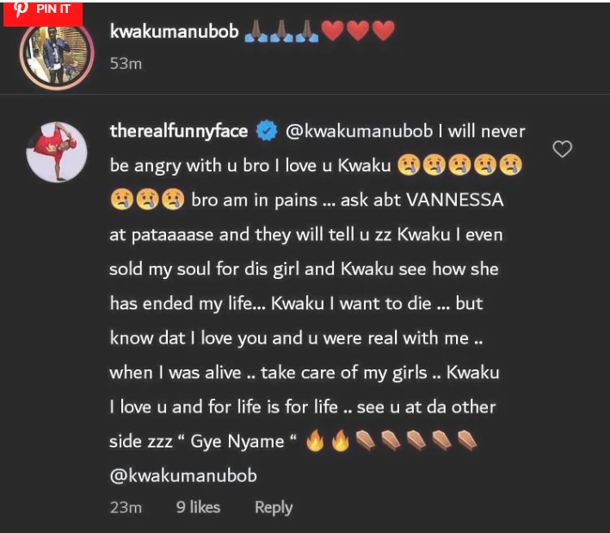Click the Pinterest logo in red banner

coord(21,9)
